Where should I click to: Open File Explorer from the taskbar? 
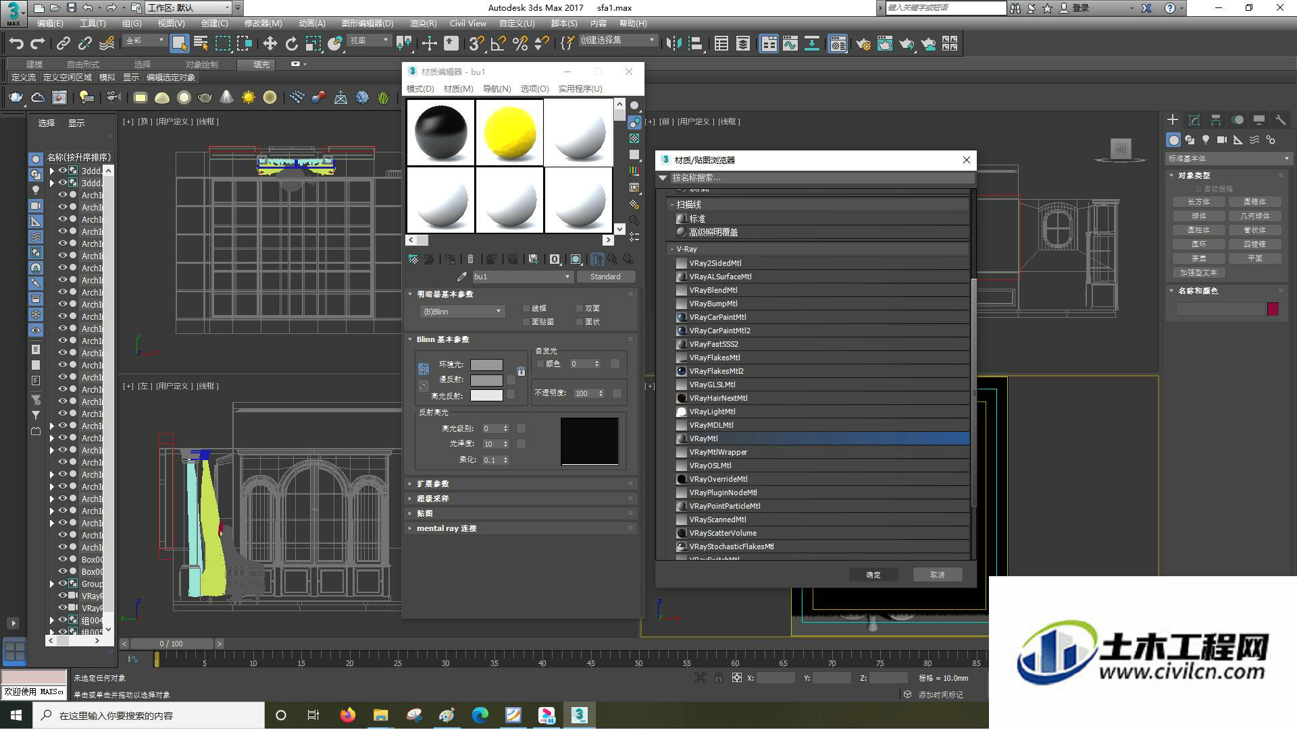click(380, 715)
